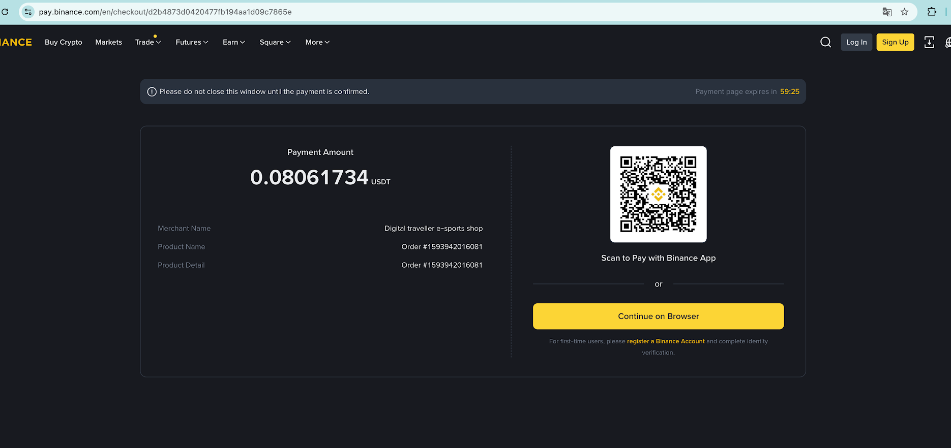Reload the page with the refresh icon

coord(5,12)
